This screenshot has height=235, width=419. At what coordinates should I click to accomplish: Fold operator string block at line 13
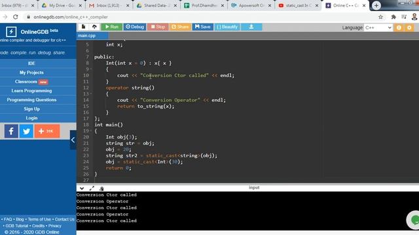click(91, 94)
